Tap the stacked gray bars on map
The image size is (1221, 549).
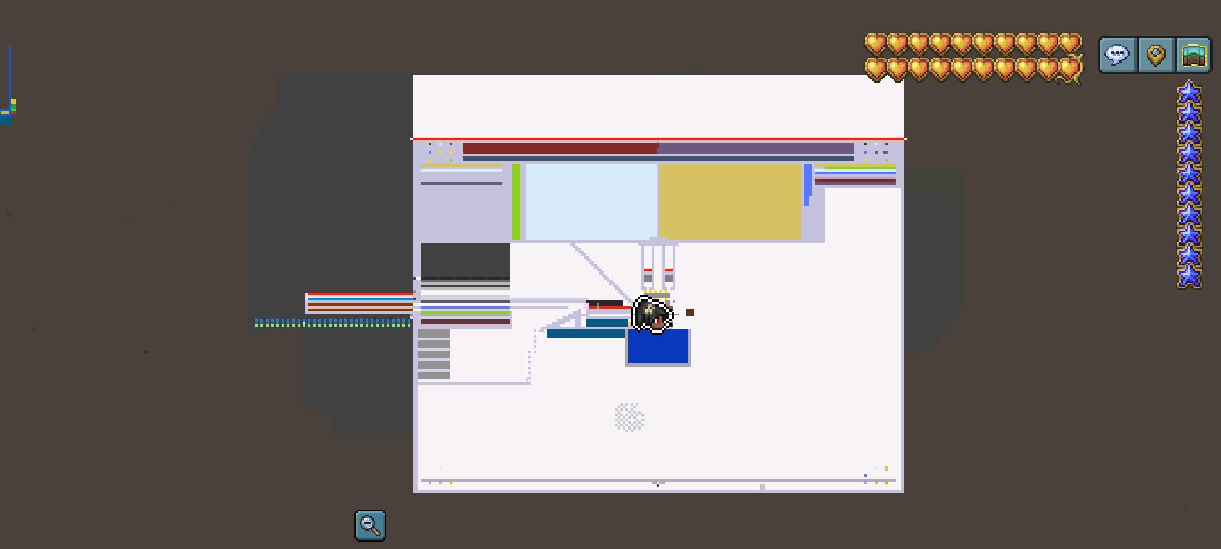tap(434, 354)
